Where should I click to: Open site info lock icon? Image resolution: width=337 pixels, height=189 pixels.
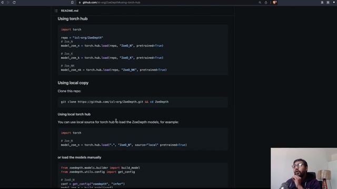pos(80,3)
